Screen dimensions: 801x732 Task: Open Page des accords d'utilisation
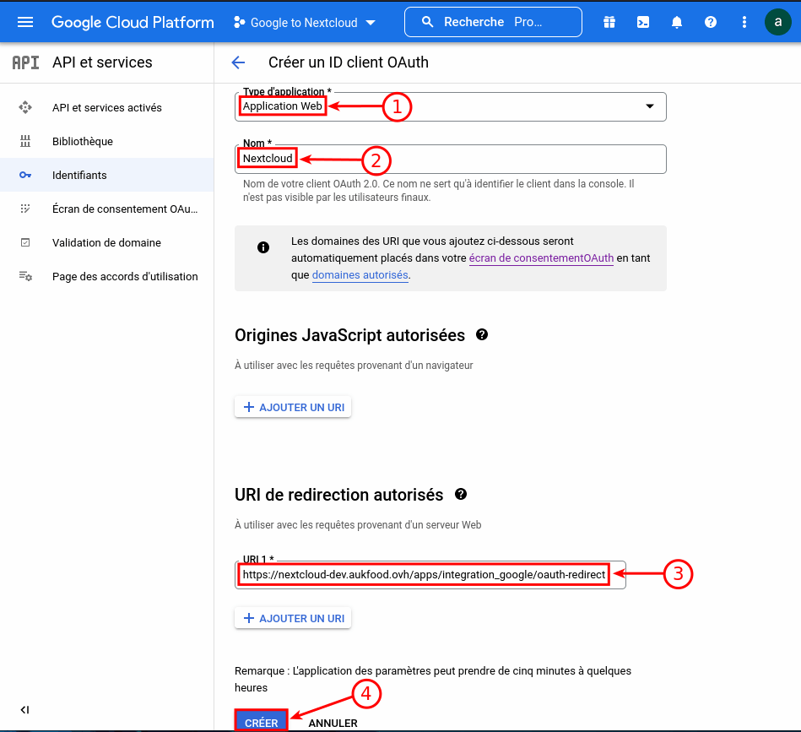coord(106,276)
